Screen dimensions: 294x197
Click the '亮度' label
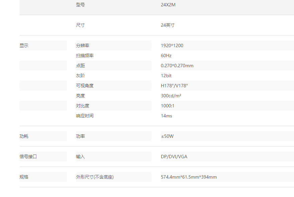point(81,96)
